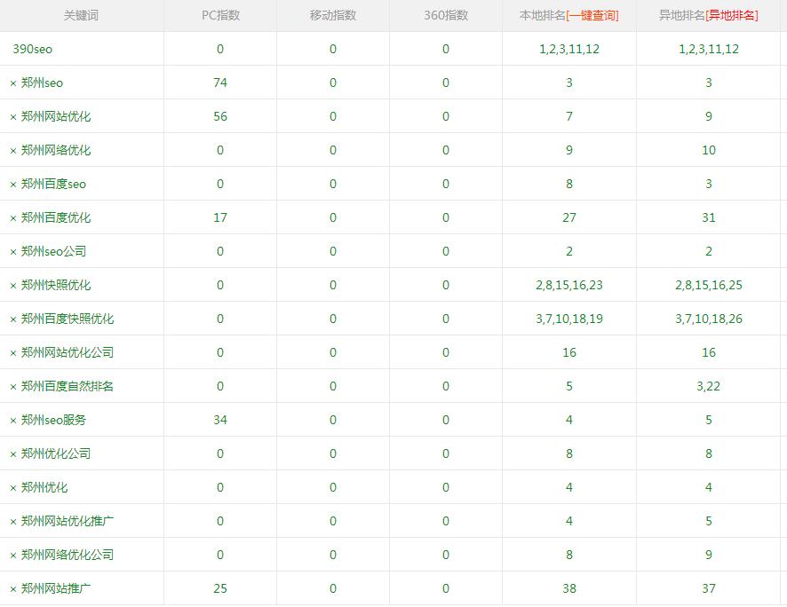The image size is (787, 607).
Task: Open the 异地排名 link in header
Action: 732,15
